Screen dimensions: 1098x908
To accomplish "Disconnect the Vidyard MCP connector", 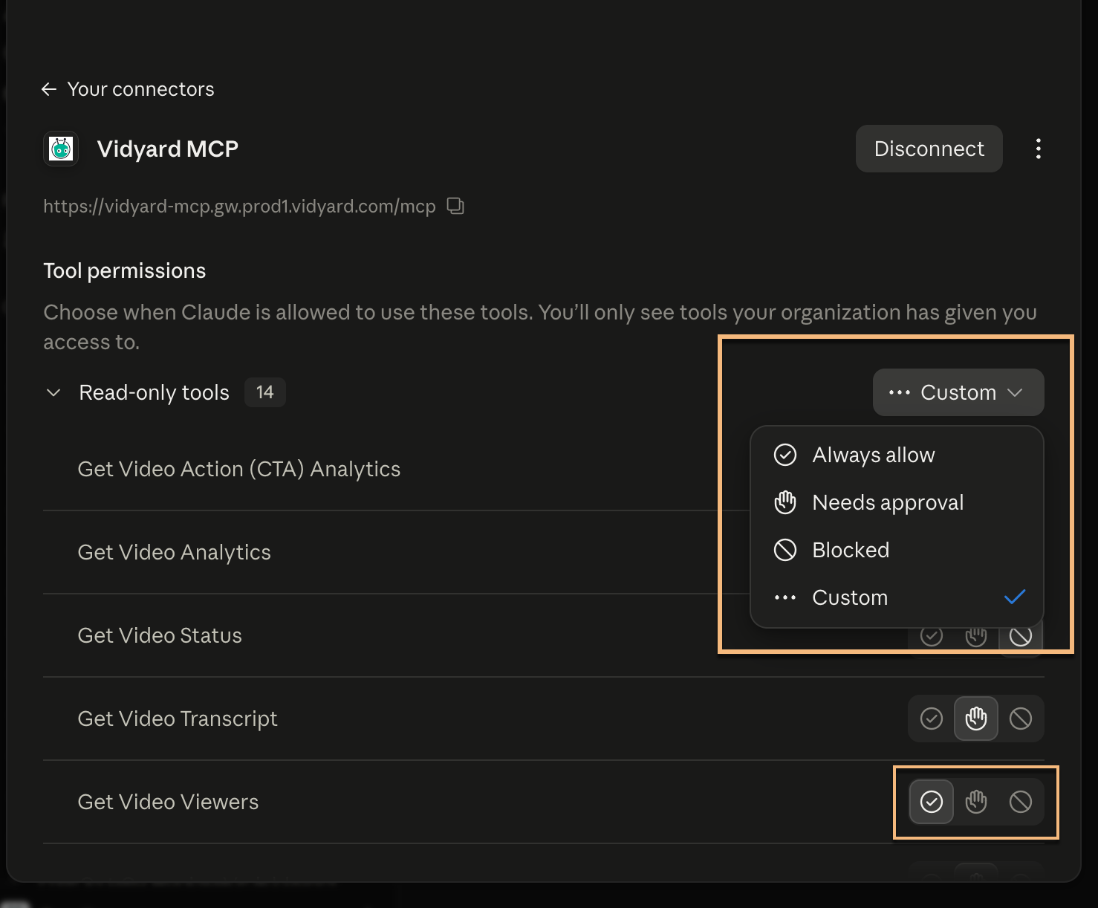I will coord(929,149).
